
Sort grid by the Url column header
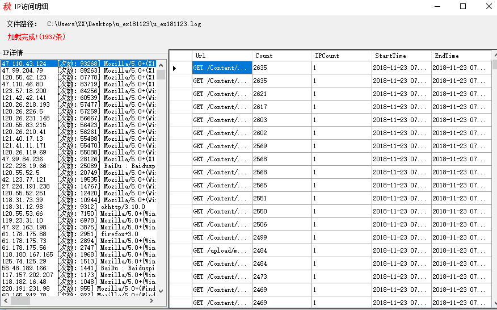point(222,56)
